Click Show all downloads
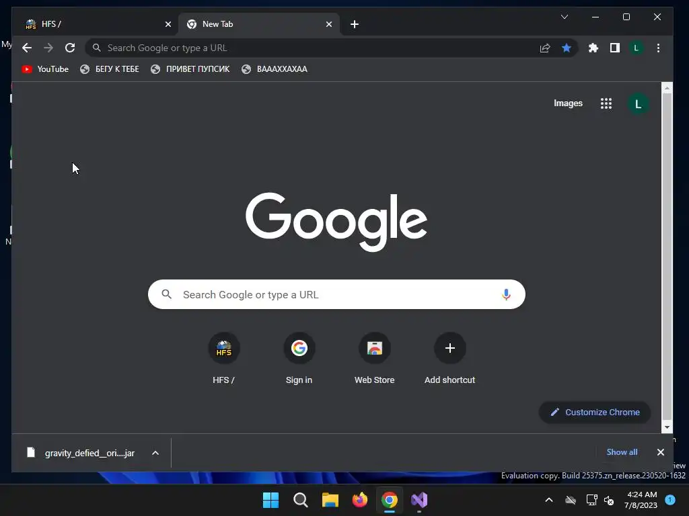Viewport: 689px width, 516px height. (622, 452)
